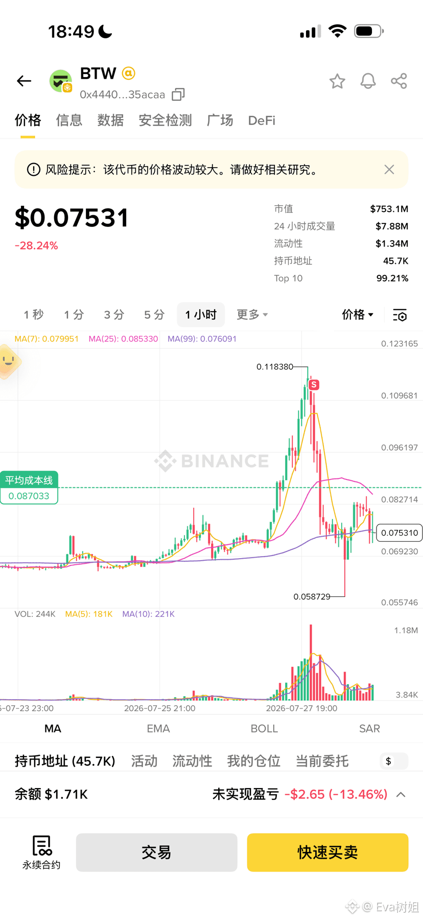Tap the WiFi status icon

(337, 31)
